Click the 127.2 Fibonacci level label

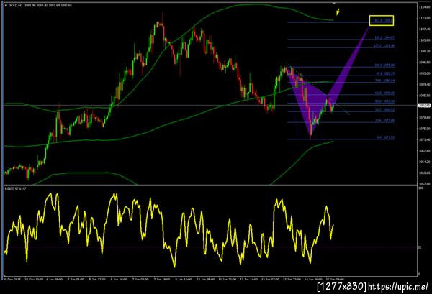coord(384,46)
